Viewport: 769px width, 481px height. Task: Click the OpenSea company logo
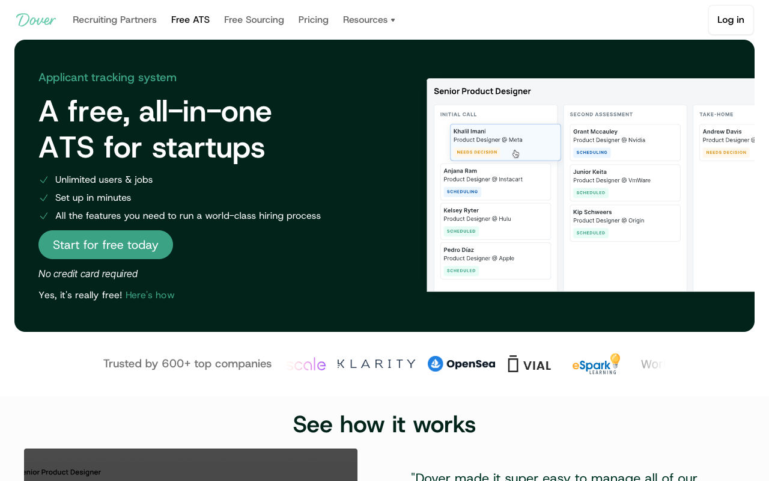(461, 364)
